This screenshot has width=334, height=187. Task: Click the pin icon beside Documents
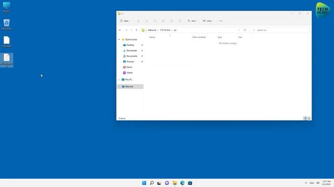tap(142, 56)
